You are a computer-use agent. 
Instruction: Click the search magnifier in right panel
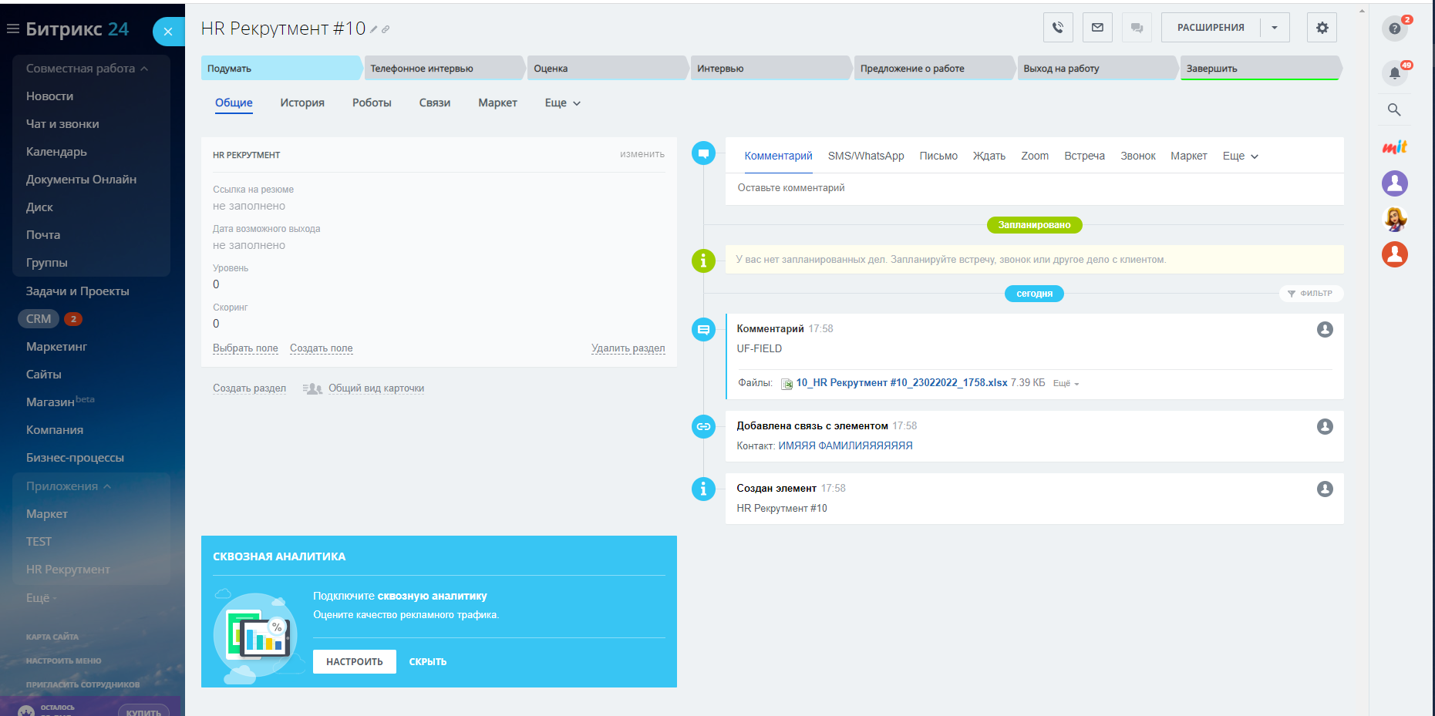pos(1394,109)
